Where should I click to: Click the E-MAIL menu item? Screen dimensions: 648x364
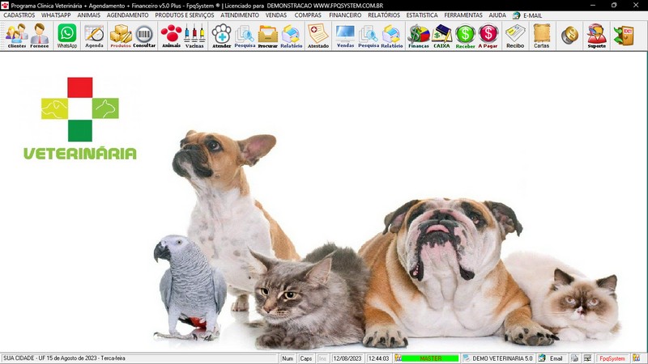click(x=528, y=15)
